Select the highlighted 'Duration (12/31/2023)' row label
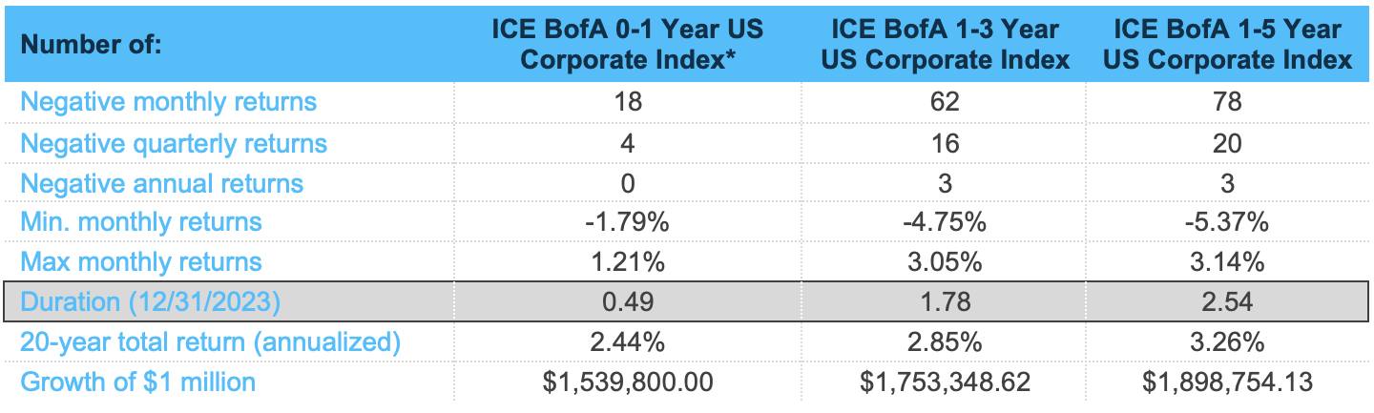Viewport: 1374px width, 413px height. coord(150,302)
